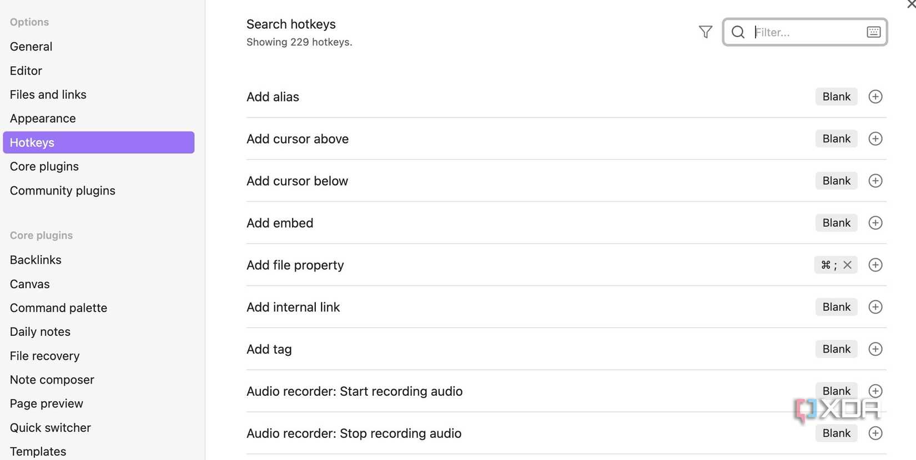Select Command palette plugin settings
916x460 pixels.
[x=58, y=308]
